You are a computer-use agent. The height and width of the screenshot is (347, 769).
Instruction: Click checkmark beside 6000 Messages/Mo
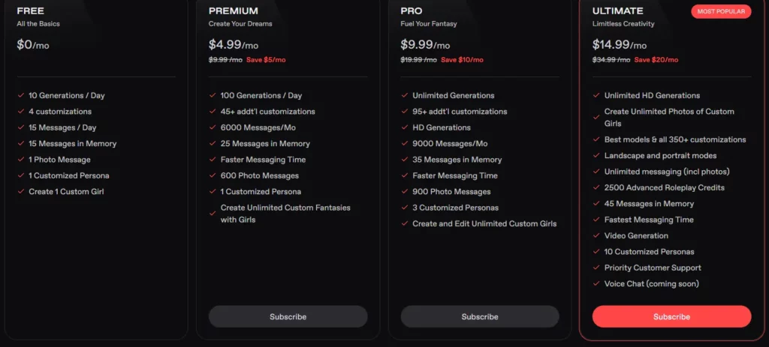[x=212, y=127]
